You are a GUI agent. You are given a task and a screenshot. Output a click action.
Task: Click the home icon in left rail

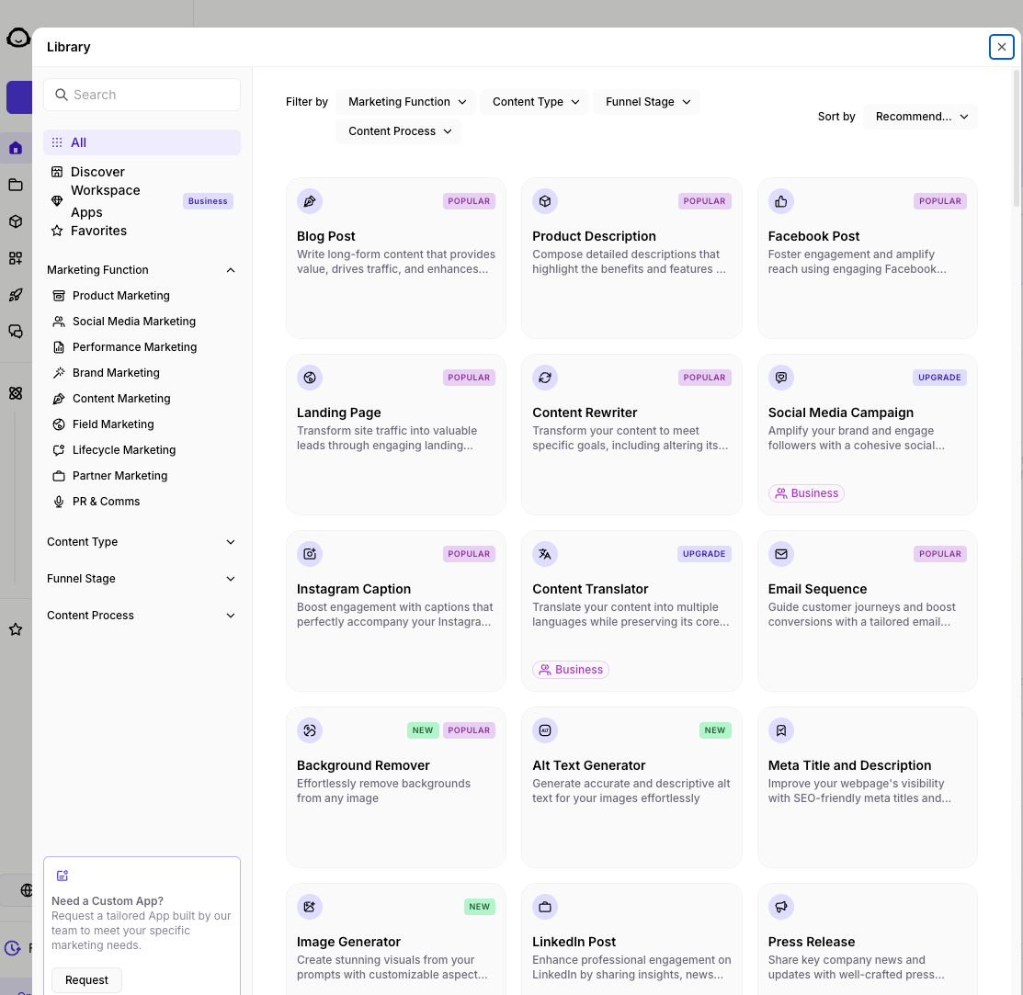pyautogui.click(x=16, y=148)
